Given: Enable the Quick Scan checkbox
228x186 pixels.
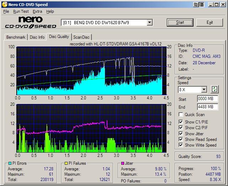Looking at the screenshot, I should (x=181, y=114).
